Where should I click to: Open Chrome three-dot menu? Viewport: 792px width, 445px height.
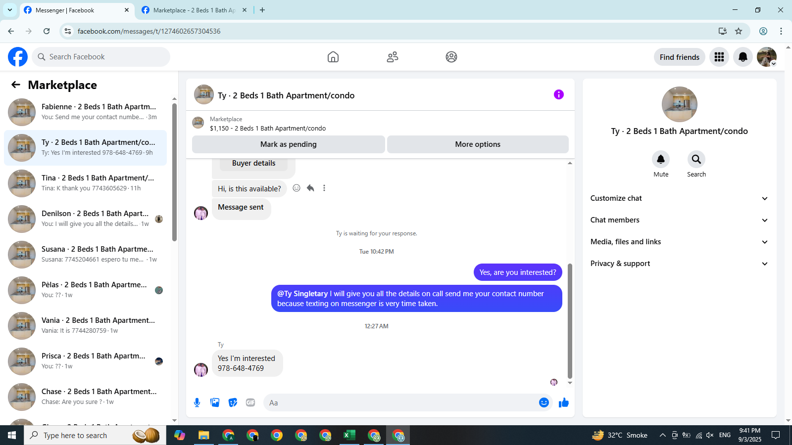[x=781, y=31]
